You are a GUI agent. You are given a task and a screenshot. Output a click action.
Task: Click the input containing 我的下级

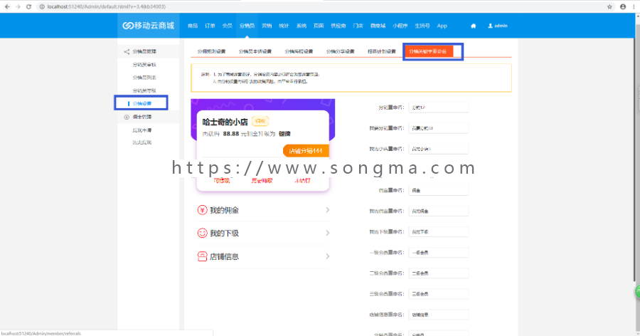438,232
